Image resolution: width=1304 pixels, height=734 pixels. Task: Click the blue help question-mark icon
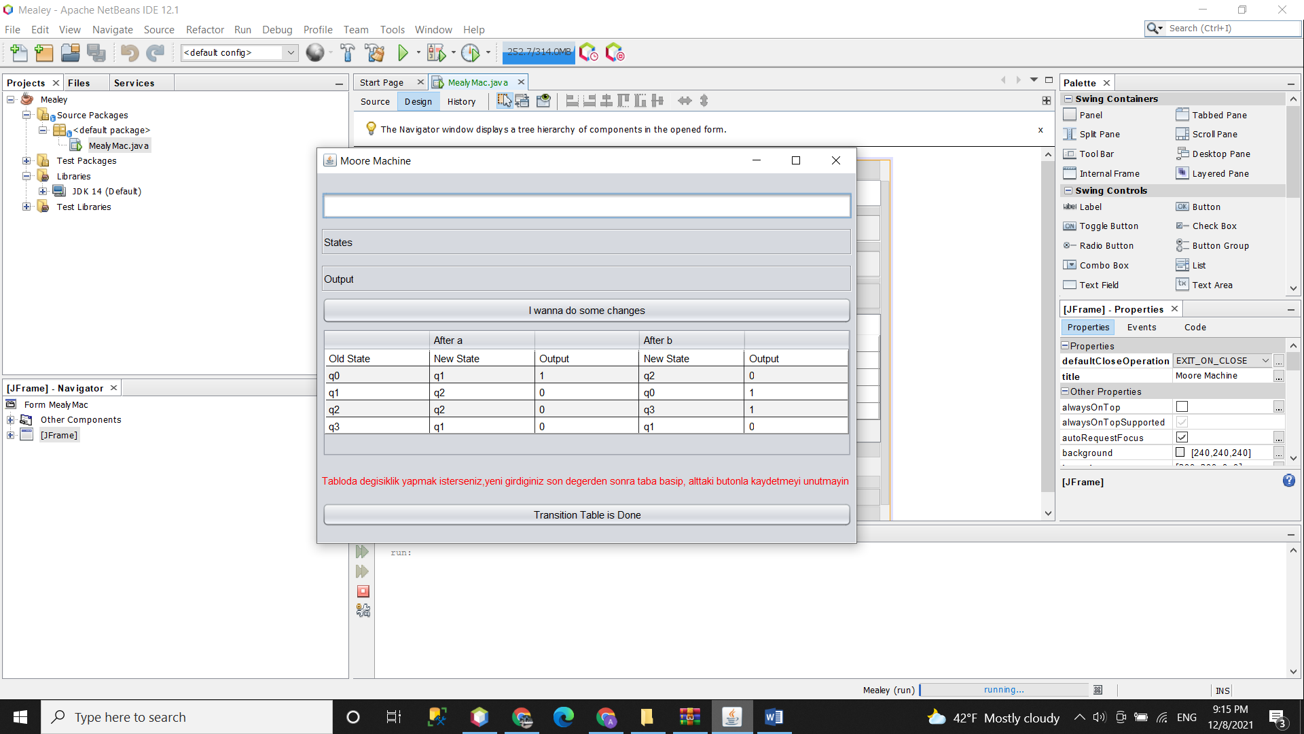pyautogui.click(x=1288, y=480)
